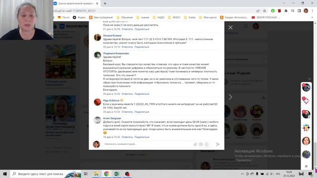Reply to Arsen Sargsyan's comment
Image resolution: width=317 pixels, height=178 pixels.
pos(127,137)
